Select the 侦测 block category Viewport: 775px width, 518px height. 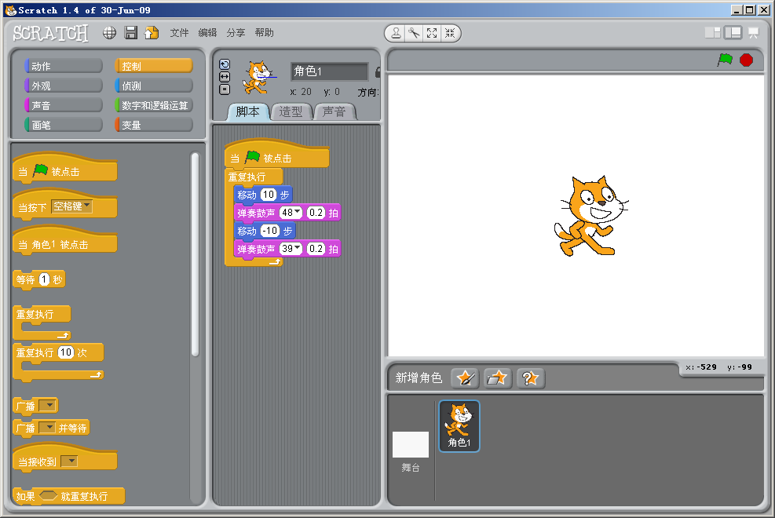tap(154, 86)
